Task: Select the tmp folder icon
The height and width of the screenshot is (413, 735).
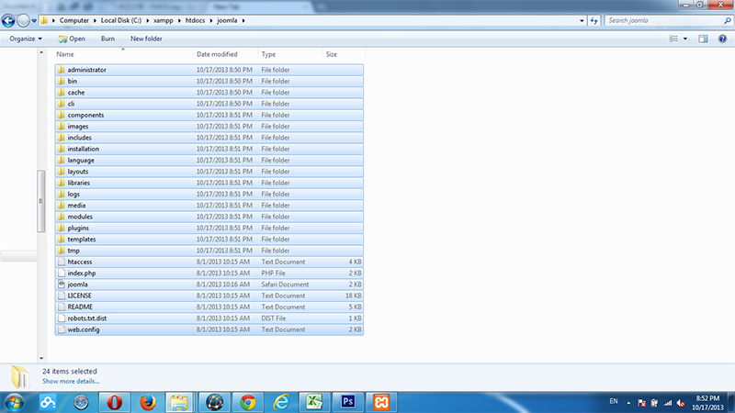Action: [x=62, y=251]
